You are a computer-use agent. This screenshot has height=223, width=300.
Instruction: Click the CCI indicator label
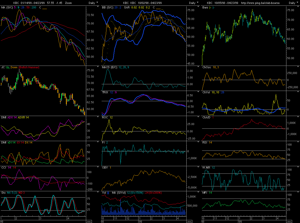click(x=4, y=168)
